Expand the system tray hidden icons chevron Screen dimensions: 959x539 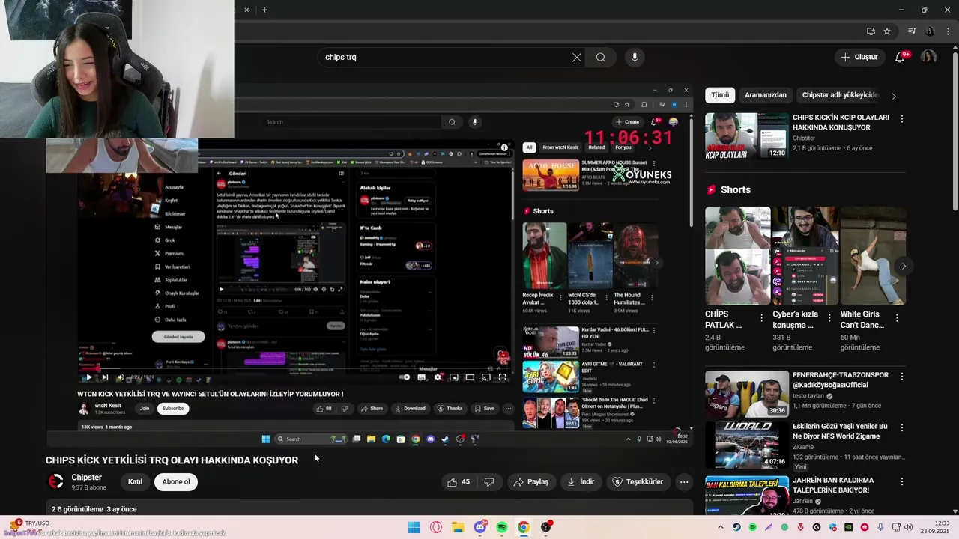(x=721, y=527)
